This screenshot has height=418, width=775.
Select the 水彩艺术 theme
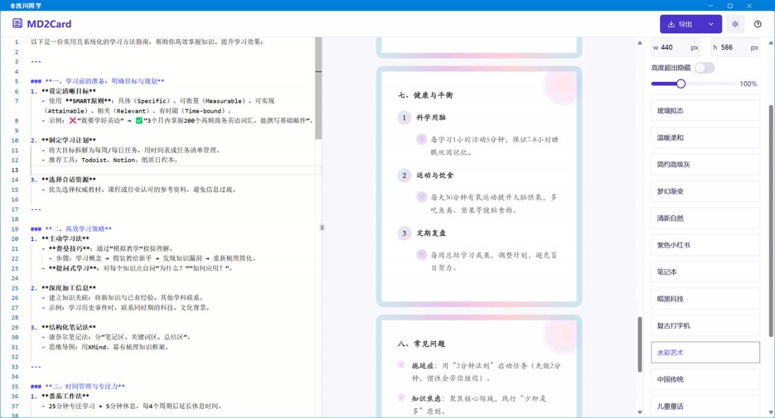[705, 352]
